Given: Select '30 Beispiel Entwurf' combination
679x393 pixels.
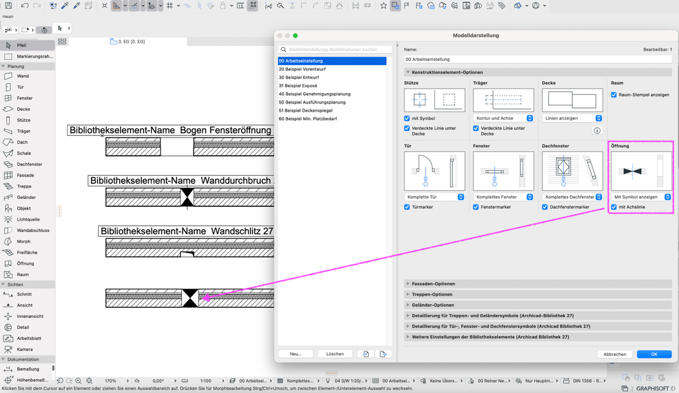Looking at the screenshot, I should pyautogui.click(x=332, y=77).
